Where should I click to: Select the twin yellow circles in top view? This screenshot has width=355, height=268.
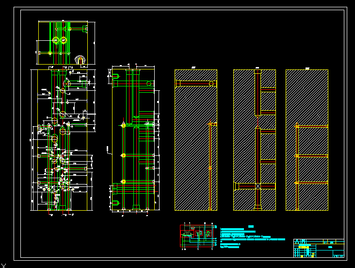60,40
